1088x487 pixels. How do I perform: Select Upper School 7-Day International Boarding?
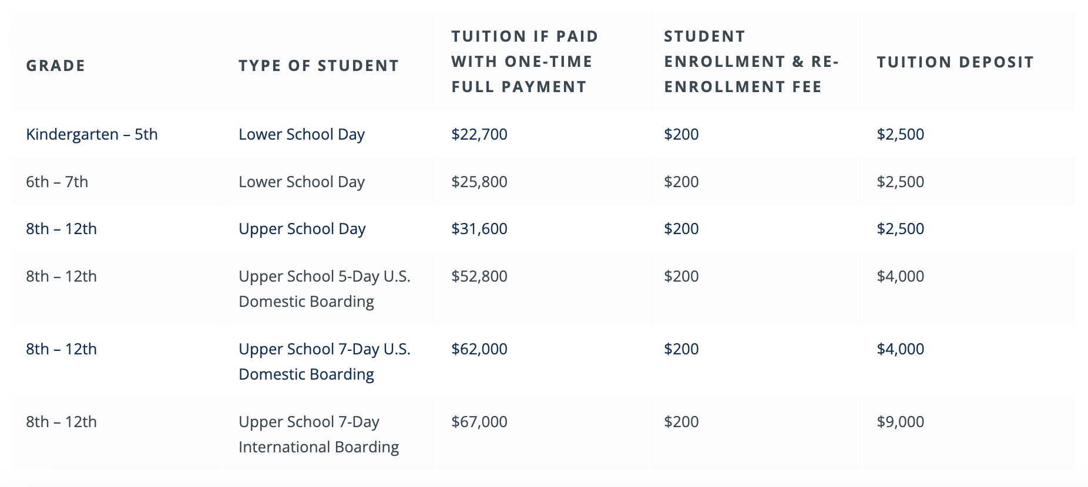coord(318,434)
